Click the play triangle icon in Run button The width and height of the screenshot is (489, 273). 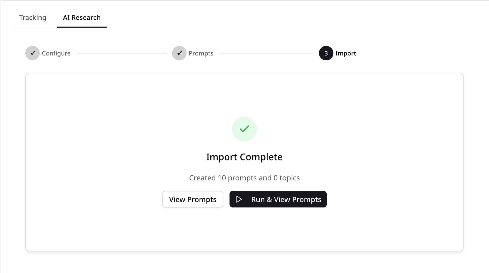coord(239,199)
